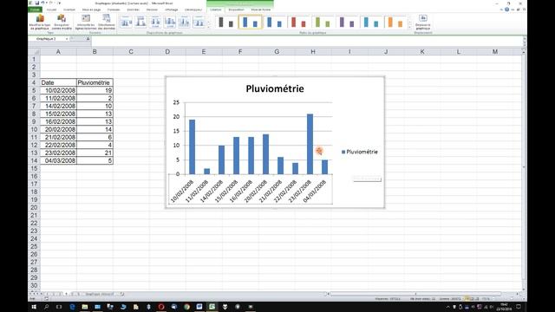Expand the chart layouts gallery
555x312 pixels.
[x=208, y=27]
